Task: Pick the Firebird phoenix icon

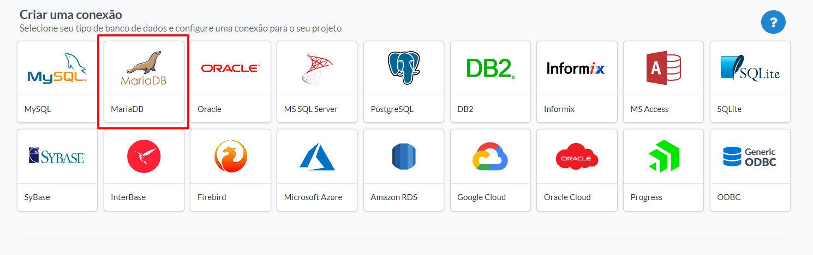Action: point(230,157)
